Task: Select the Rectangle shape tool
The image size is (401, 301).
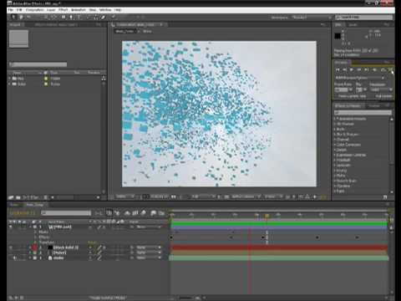Action: pyautogui.click(x=63, y=18)
